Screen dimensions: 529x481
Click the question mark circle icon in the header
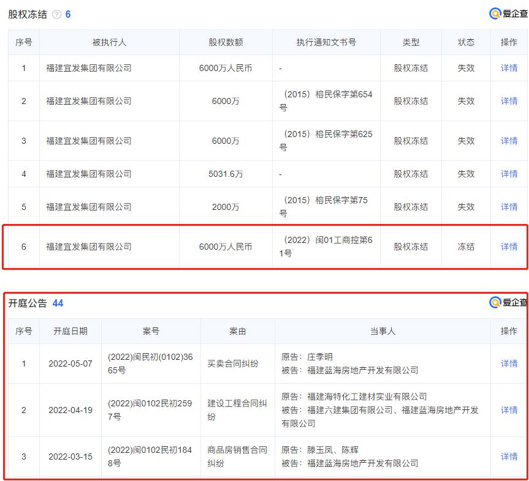tap(57, 14)
